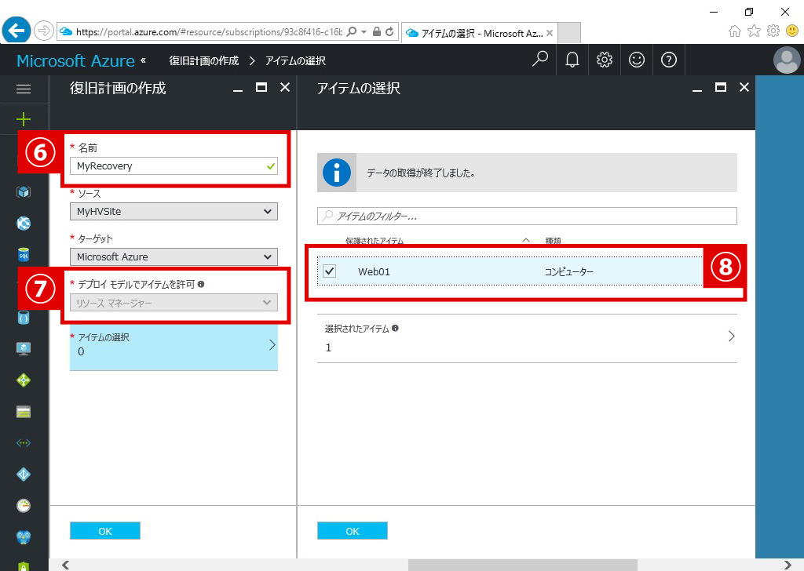
Task: Click the アイテムのフィルター filter box
Action: [527, 216]
